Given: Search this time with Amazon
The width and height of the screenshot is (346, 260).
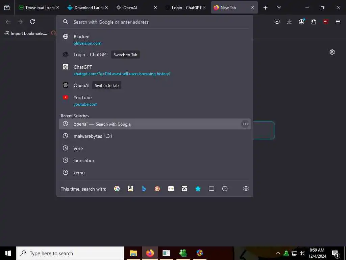Looking at the screenshot, I should (130, 189).
